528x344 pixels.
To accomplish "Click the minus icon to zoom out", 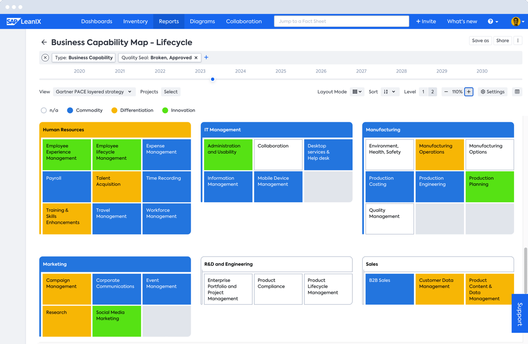I will coord(446,91).
